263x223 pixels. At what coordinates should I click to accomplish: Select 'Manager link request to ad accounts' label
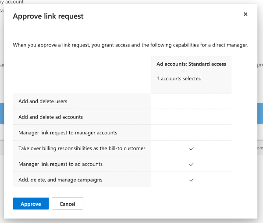coord(60,164)
